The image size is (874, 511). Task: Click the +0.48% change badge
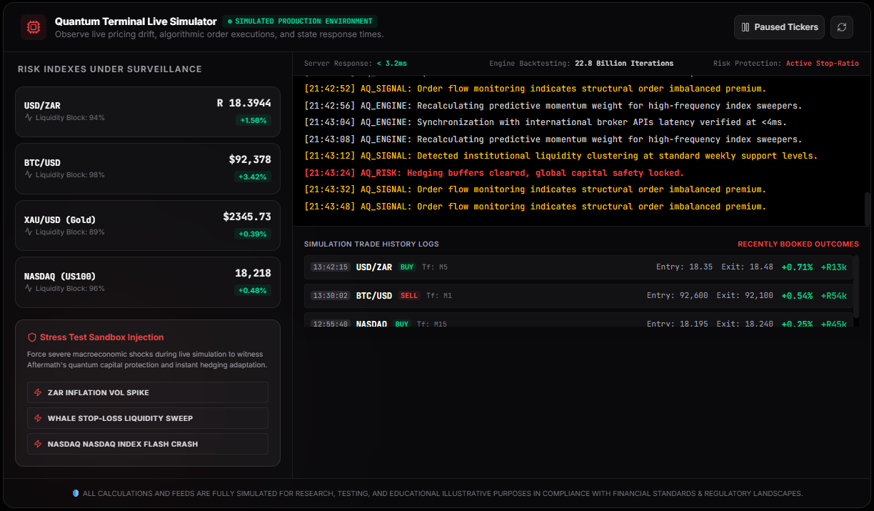[x=253, y=290]
